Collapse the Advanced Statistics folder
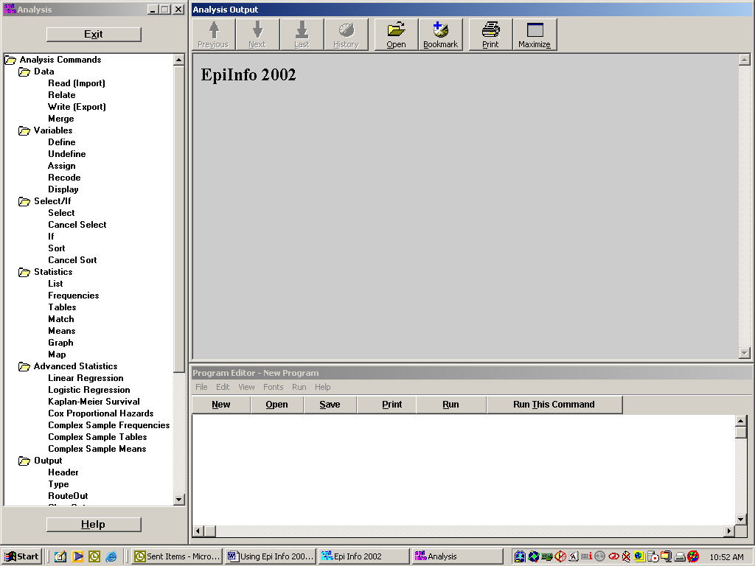The width and height of the screenshot is (755, 566). (x=24, y=366)
